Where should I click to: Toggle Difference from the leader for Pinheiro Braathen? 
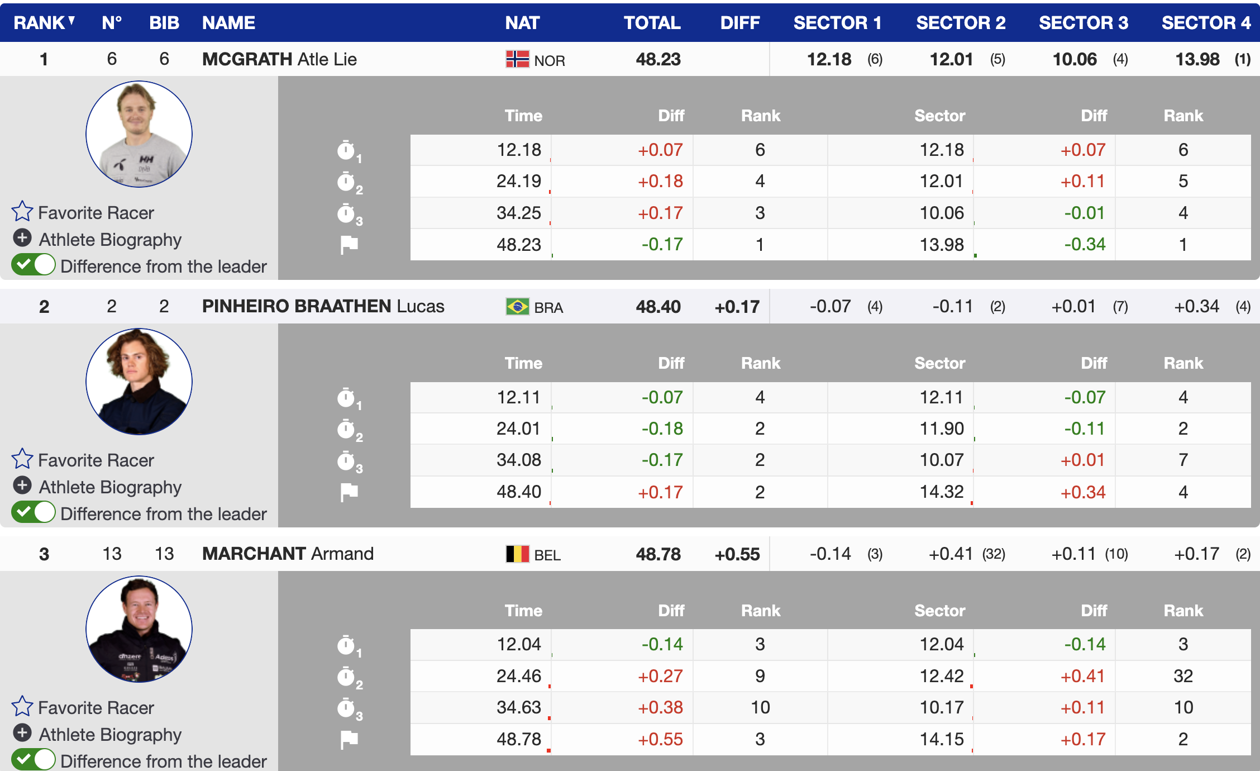coord(34,512)
